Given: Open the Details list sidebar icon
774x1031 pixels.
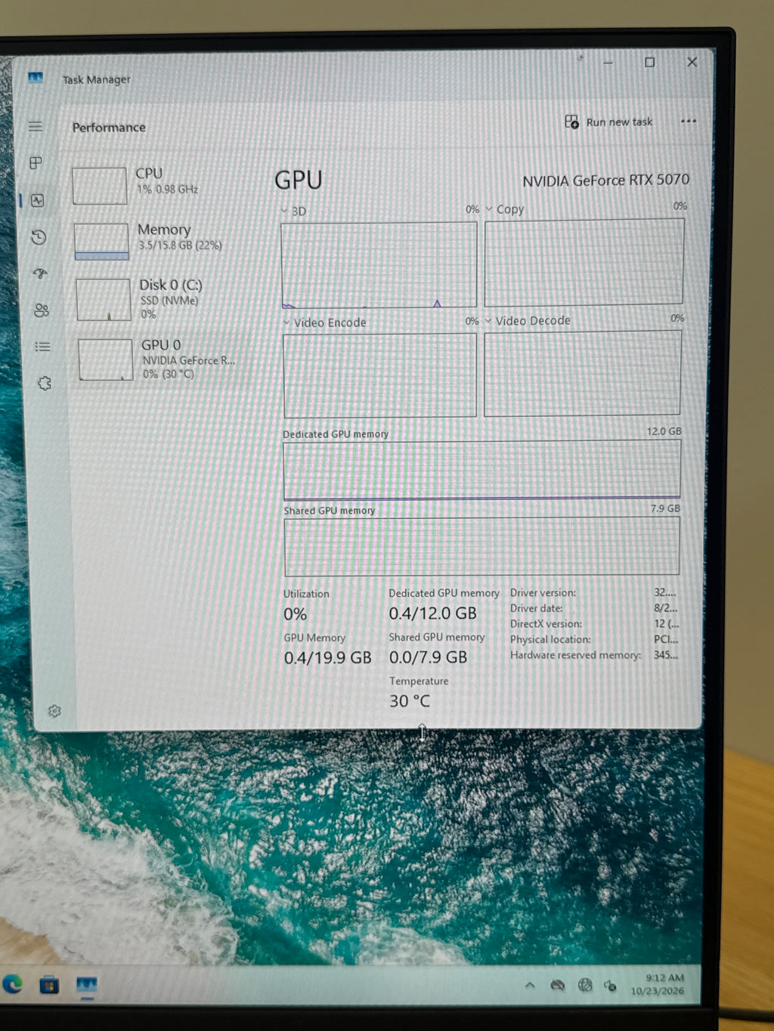Looking at the screenshot, I should coord(43,347).
